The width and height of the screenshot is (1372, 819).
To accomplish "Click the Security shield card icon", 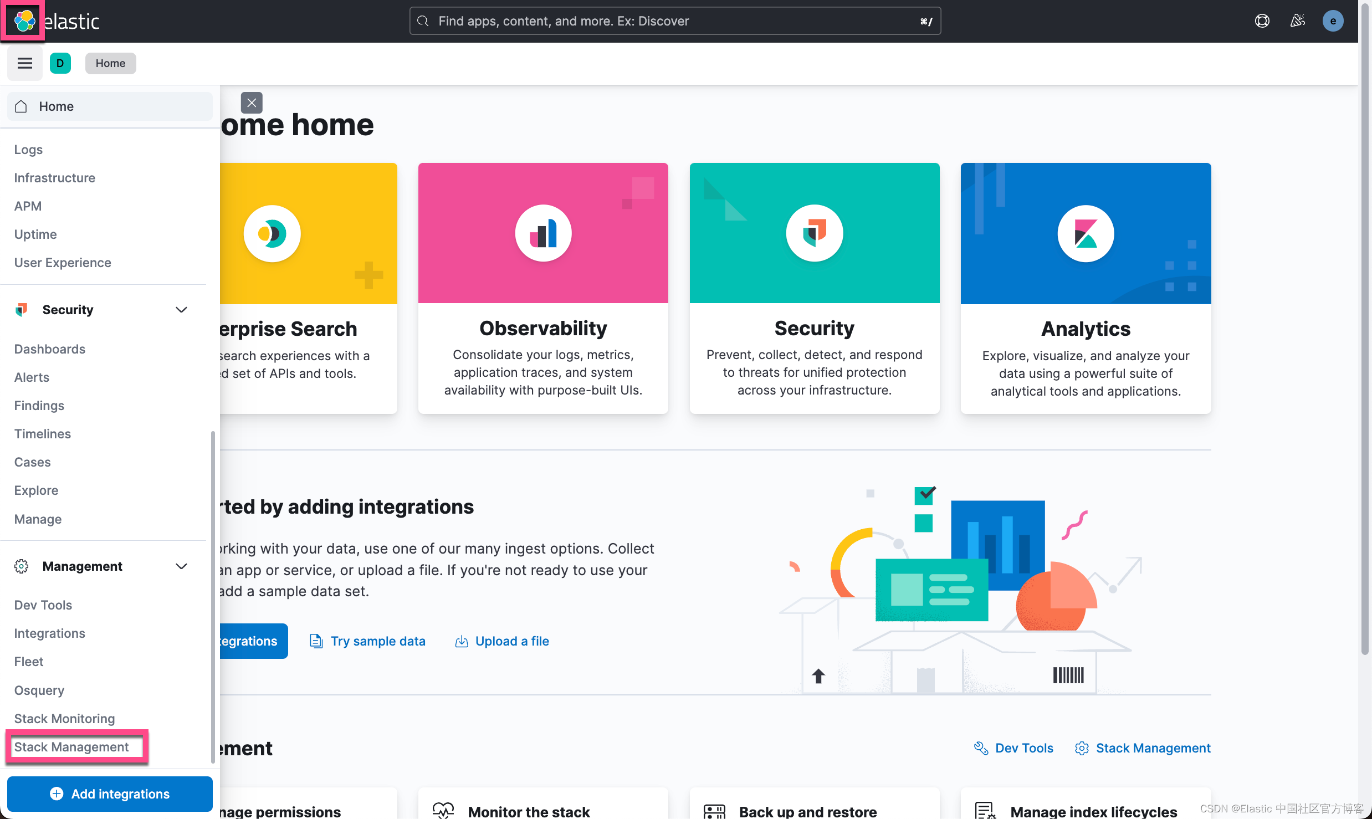I will tap(814, 233).
